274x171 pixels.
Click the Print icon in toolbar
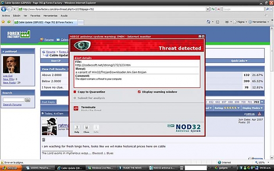tap(227, 22)
